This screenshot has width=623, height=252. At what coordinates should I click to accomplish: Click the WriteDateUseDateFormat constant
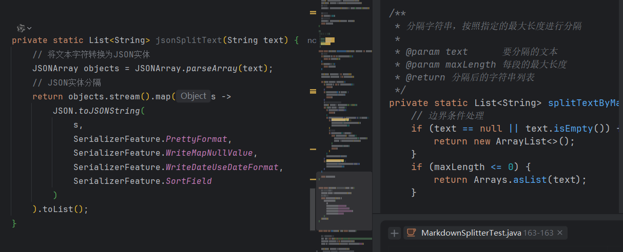pyautogui.click(x=222, y=167)
